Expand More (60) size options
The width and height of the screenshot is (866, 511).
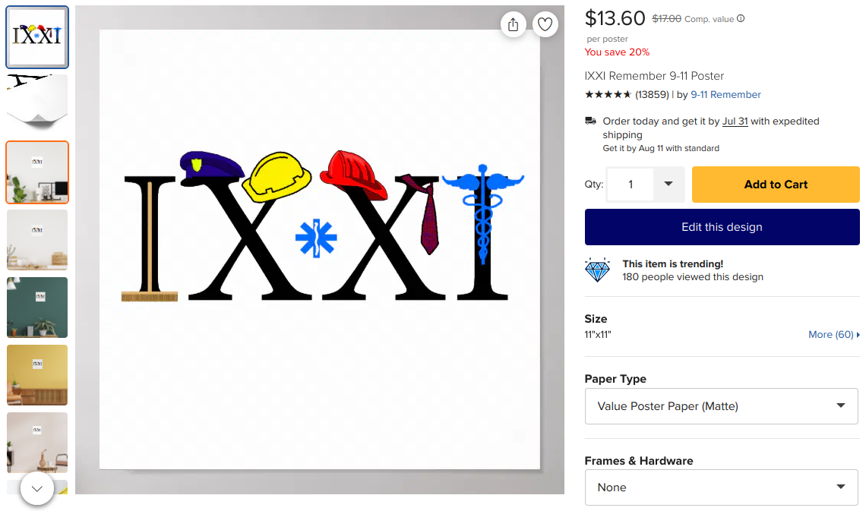tap(834, 334)
